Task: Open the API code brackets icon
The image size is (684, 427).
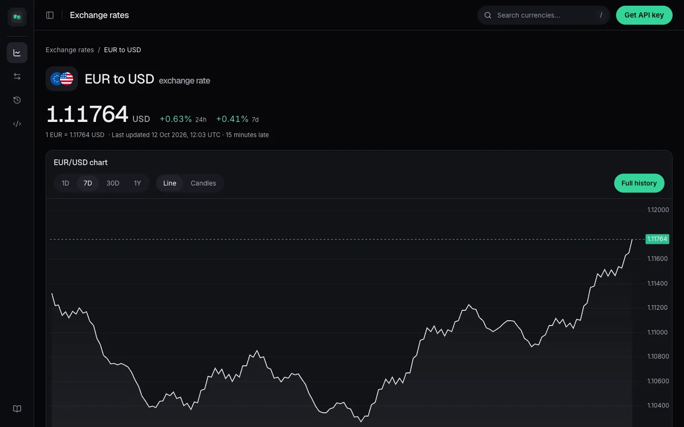Action: tap(17, 124)
